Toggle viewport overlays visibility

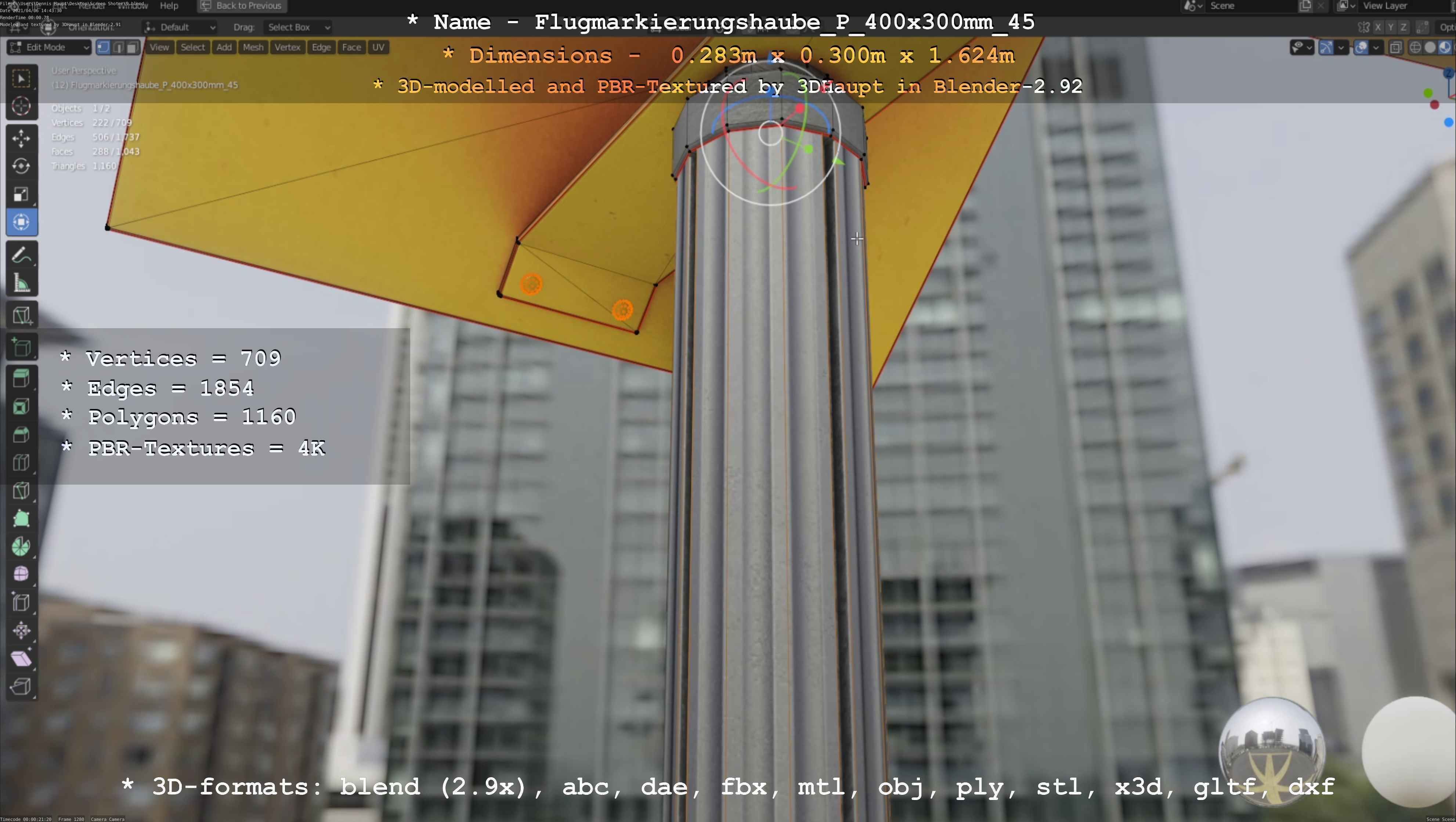[x=1361, y=47]
